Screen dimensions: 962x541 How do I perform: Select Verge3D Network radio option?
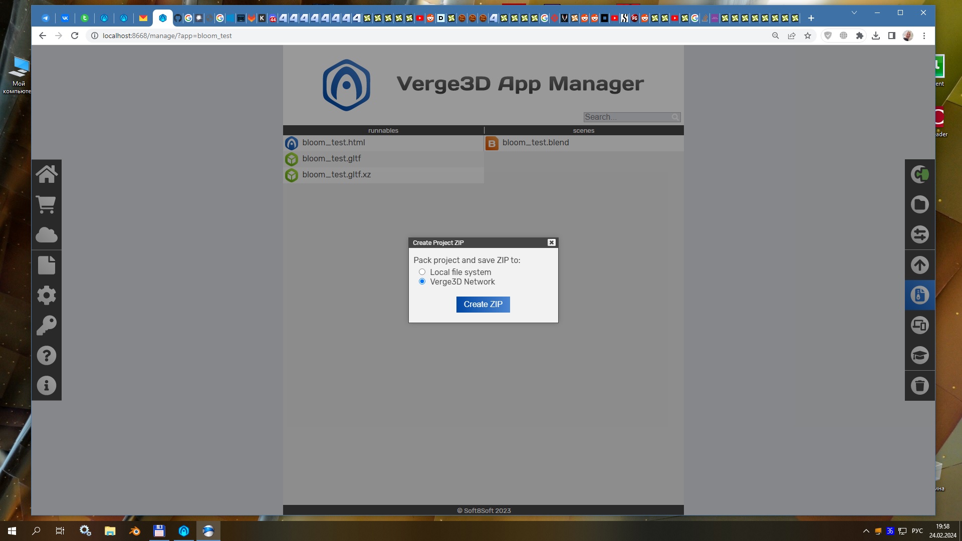422,282
